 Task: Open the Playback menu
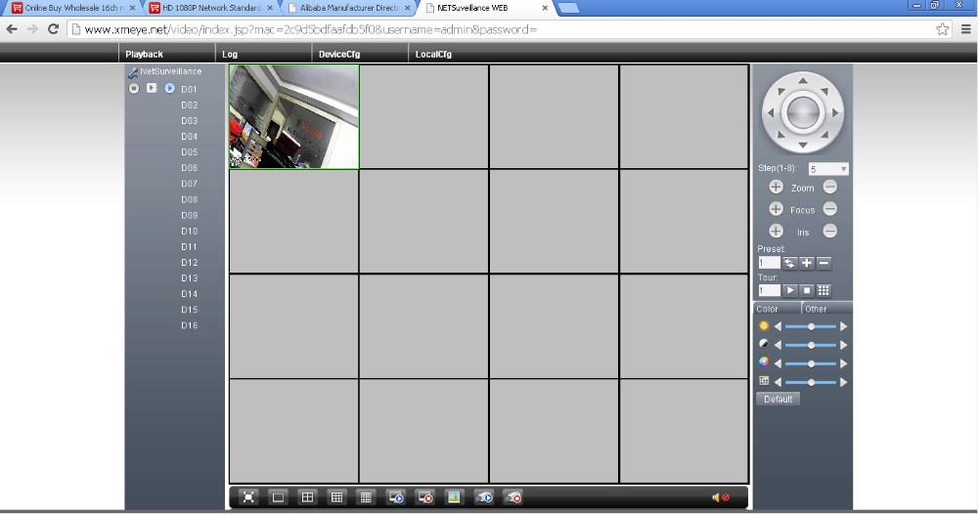(144, 54)
